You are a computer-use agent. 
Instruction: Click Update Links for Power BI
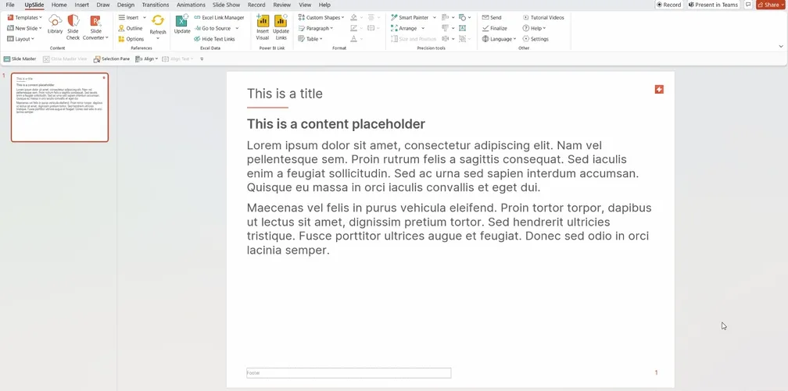pos(281,27)
